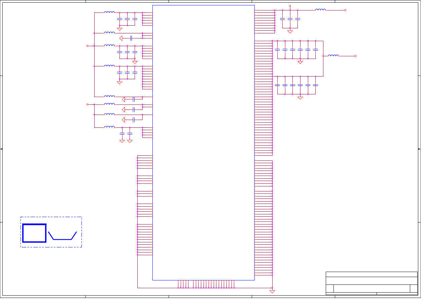Click the power port circle above the top-right capacitors
The height and width of the screenshot is (301, 425).
(290, 6)
